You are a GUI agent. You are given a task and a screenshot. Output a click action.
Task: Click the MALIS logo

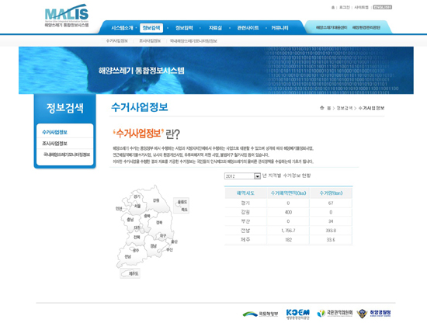tap(67, 16)
